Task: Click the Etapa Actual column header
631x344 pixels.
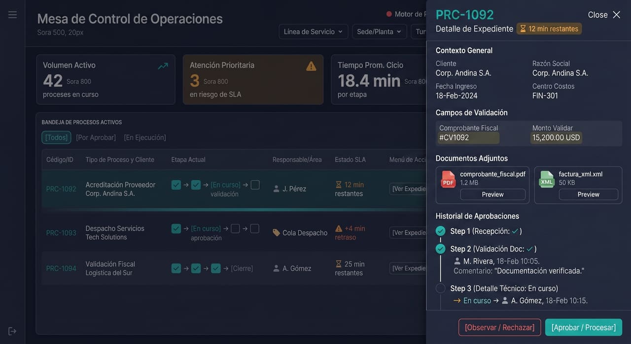Action: (188, 159)
